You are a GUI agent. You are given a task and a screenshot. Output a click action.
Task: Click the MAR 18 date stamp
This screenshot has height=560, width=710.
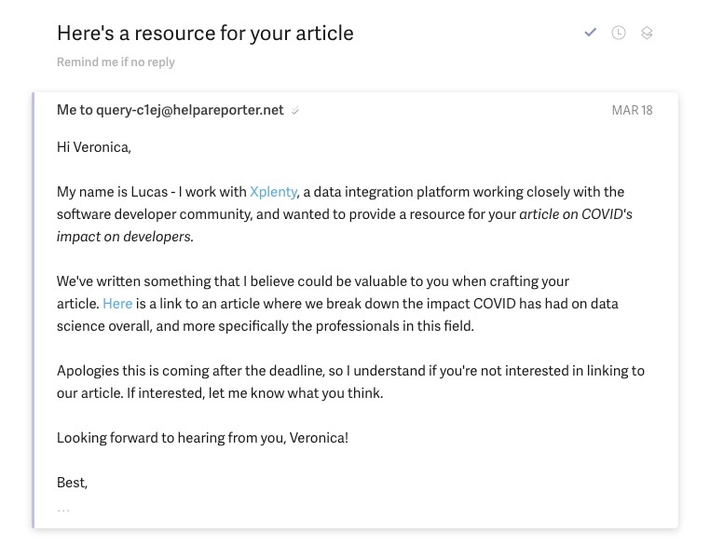[632, 111]
